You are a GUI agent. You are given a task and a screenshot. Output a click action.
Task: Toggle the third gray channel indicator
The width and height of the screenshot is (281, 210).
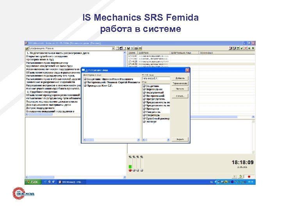[x=138, y=170]
